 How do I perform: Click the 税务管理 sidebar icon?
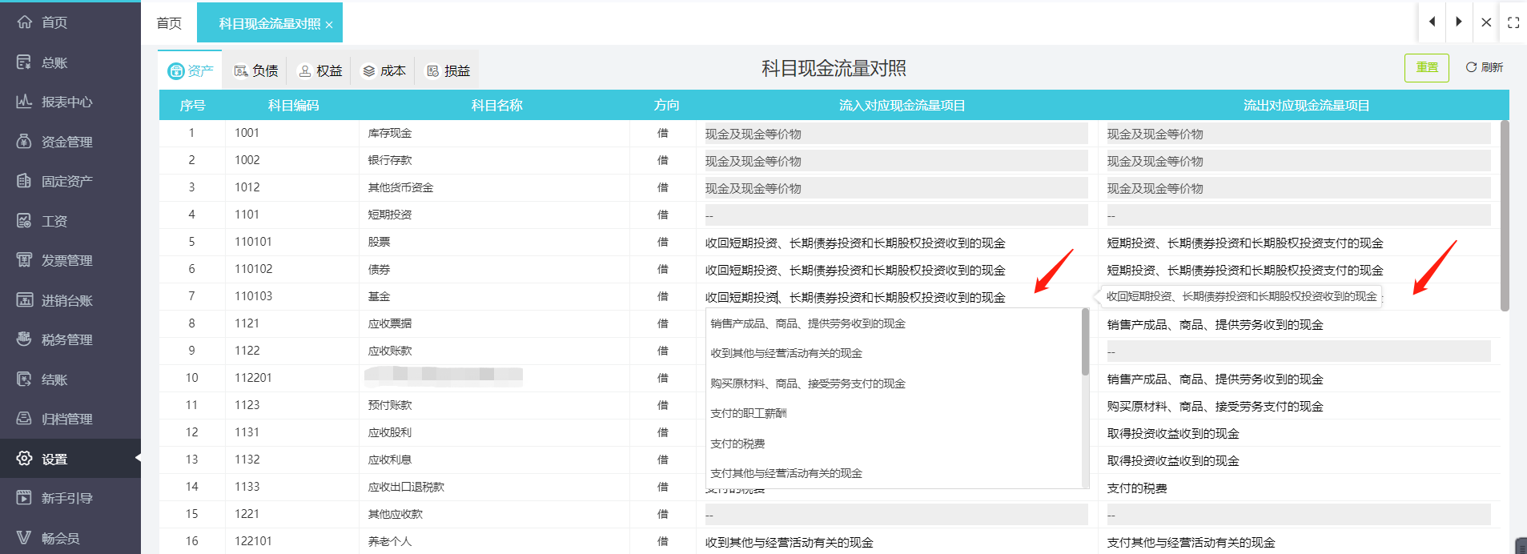tap(24, 339)
